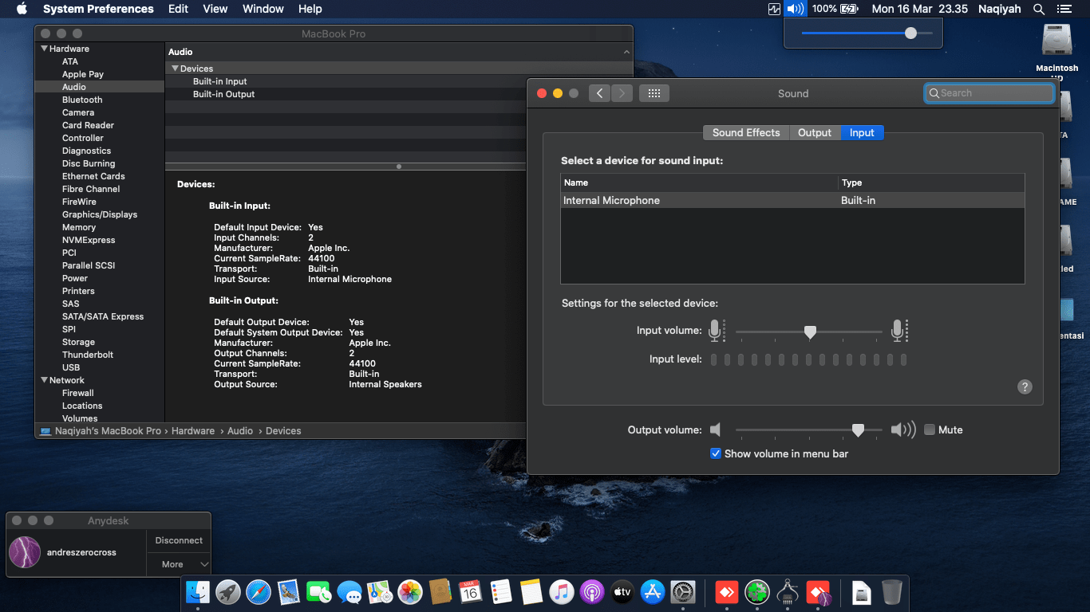Viewport: 1090px width, 612px height.
Task: Click Hardware in the System Information path bar
Action: click(x=193, y=430)
